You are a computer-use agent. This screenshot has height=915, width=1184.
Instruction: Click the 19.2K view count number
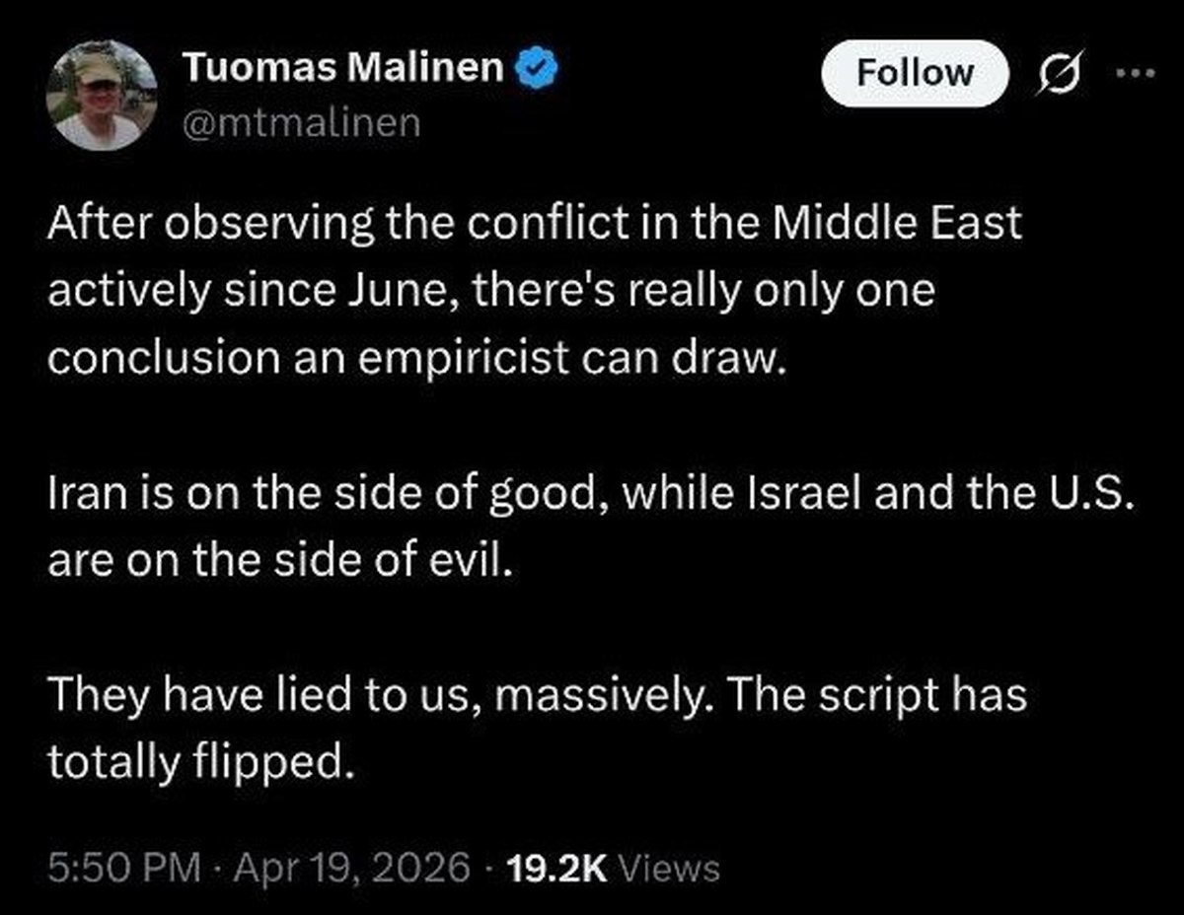pyautogui.click(x=558, y=868)
